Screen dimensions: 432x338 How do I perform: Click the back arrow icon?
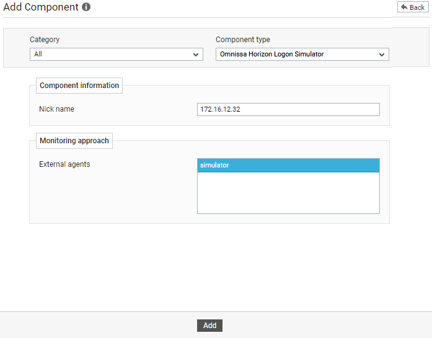[404, 7]
